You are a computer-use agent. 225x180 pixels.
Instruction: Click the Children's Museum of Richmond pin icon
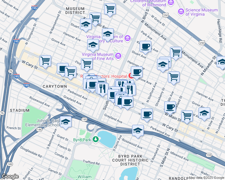[x=171, y=3]
